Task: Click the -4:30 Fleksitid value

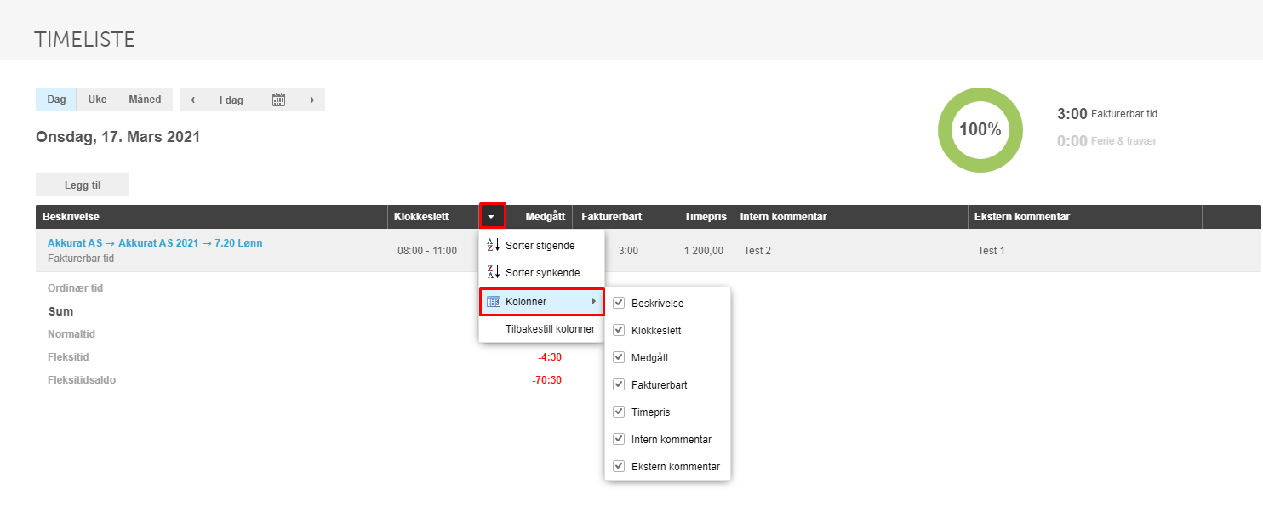Action: coord(550,356)
